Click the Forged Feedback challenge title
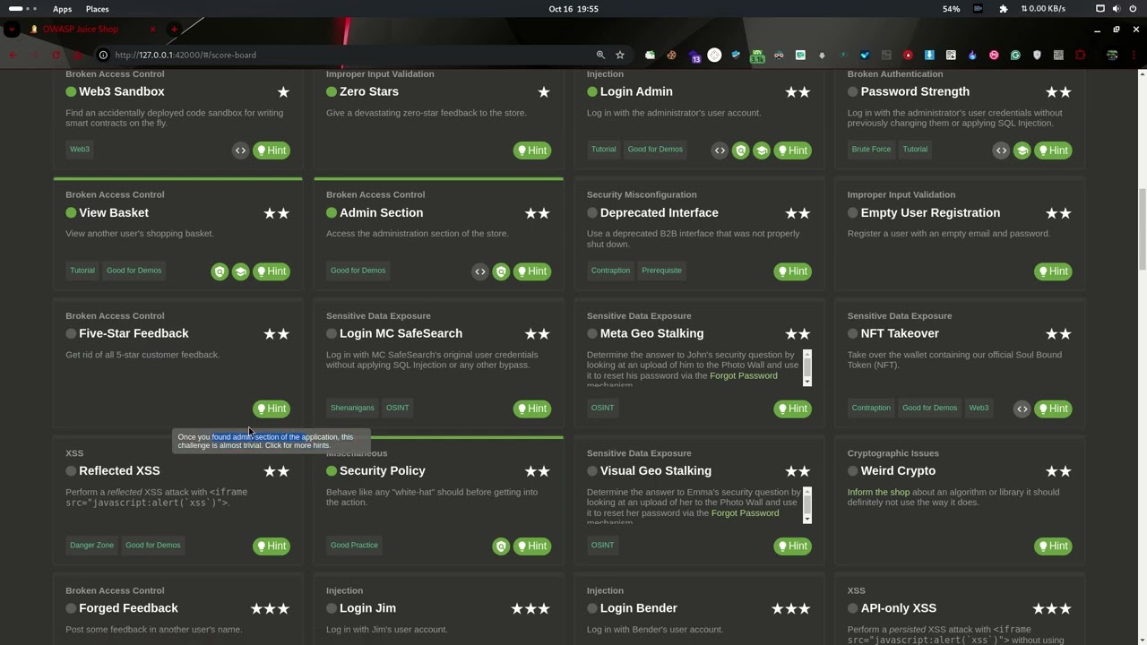 128,608
